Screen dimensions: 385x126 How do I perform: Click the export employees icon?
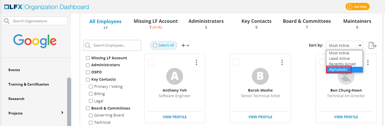click(373, 45)
